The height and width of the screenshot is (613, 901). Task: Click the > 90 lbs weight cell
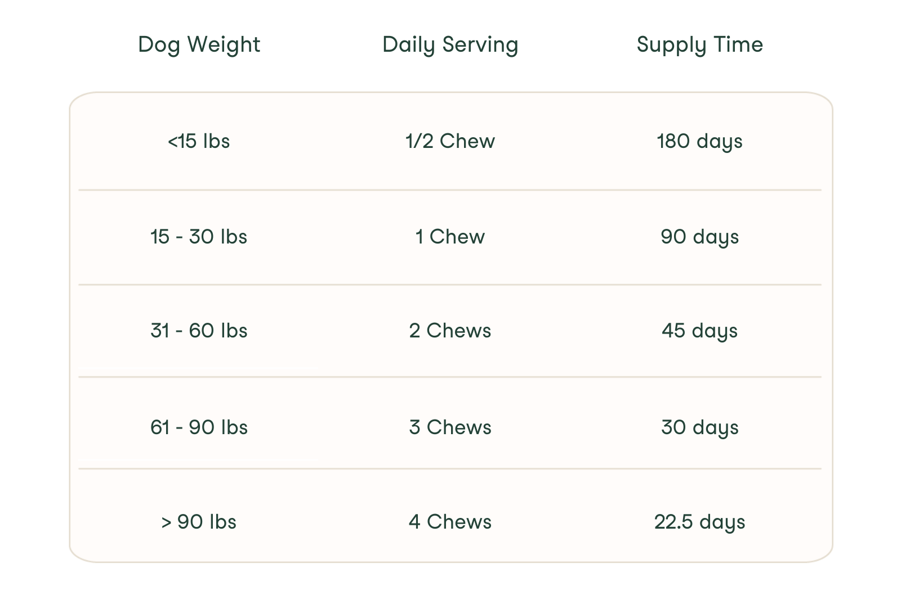tap(199, 522)
